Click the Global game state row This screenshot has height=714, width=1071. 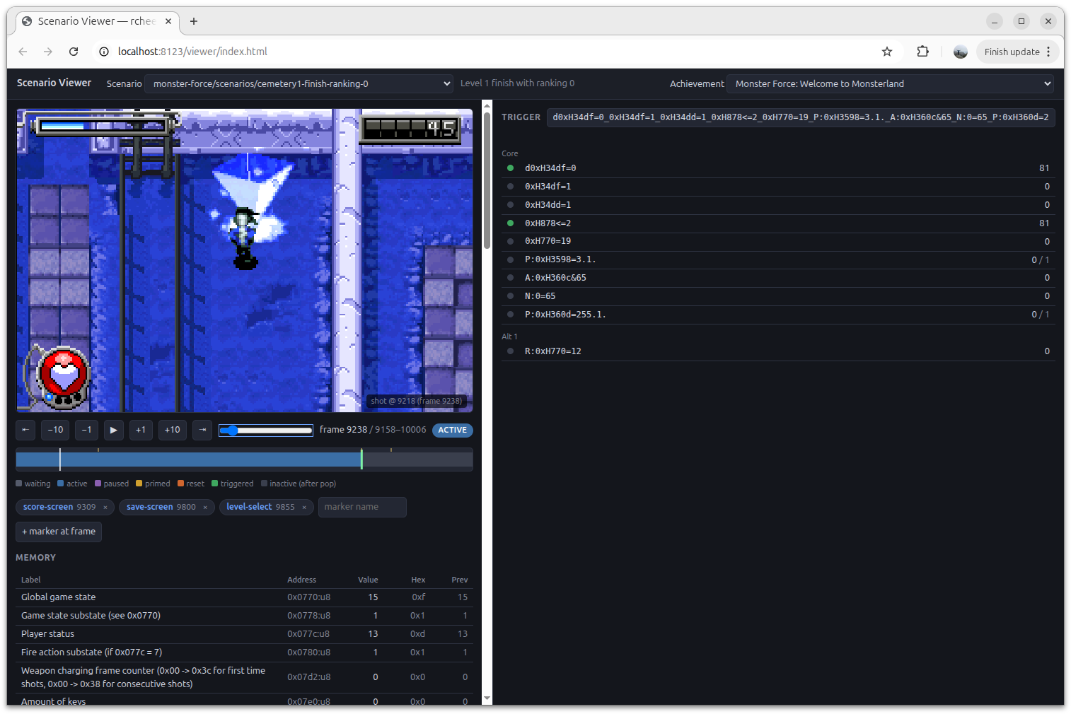coord(244,597)
